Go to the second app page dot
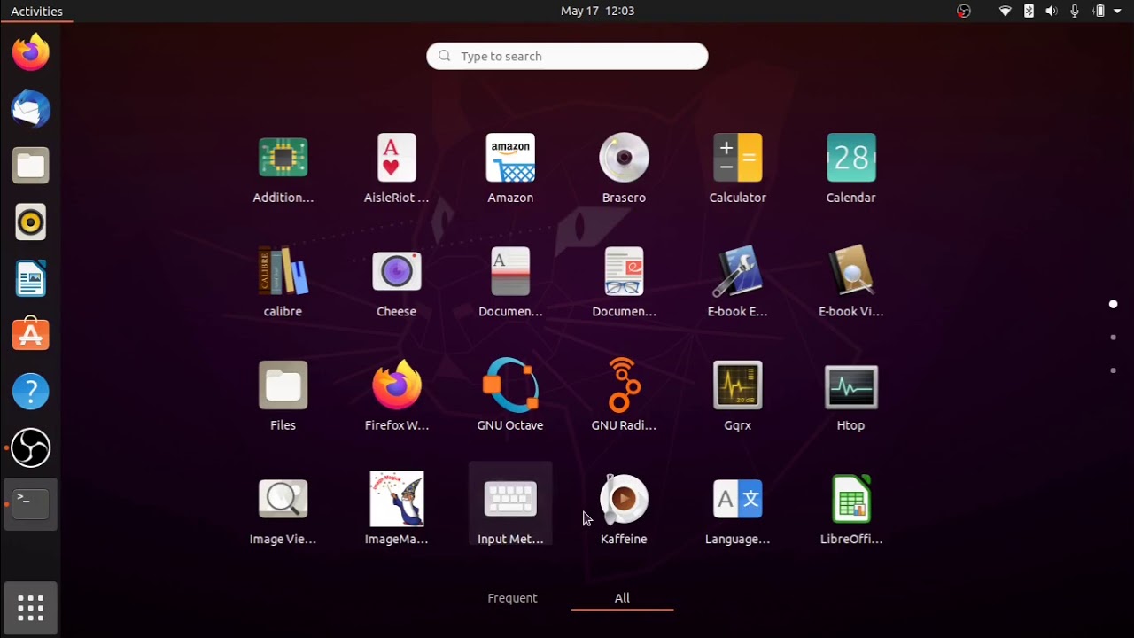This screenshot has width=1134, height=638. [1113, 338]
